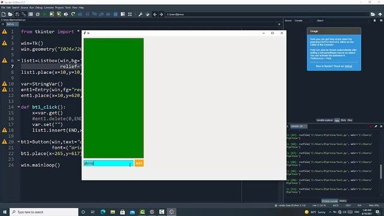Go to parent directory up arrow
Viewport: 384px width, 216px height.
coord(380,14)
